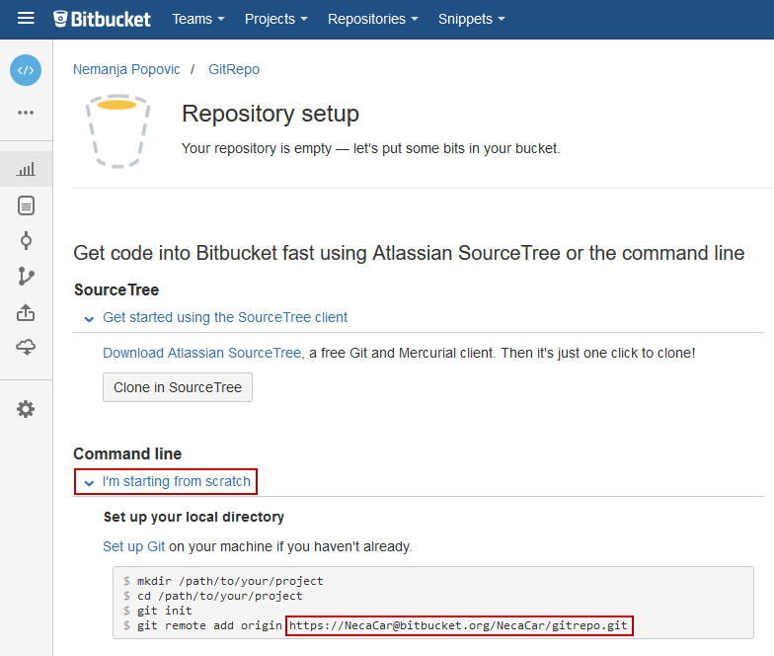Click the Bitbucket logo
Viewport: 774px width, 656px height.
[103, 19]
